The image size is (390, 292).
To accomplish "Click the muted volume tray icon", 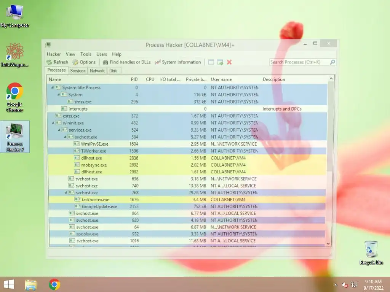I will tap(345, 285).
